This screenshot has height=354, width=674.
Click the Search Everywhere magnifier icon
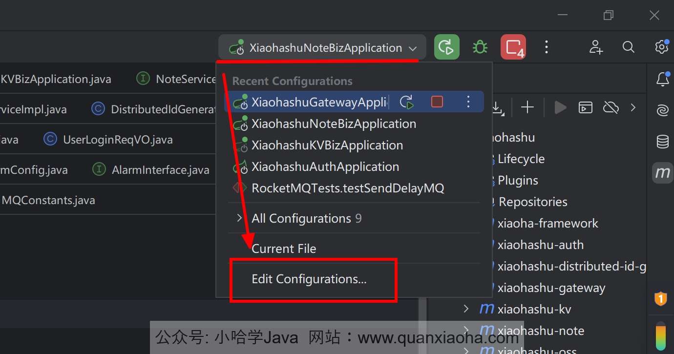pos(628,47)
